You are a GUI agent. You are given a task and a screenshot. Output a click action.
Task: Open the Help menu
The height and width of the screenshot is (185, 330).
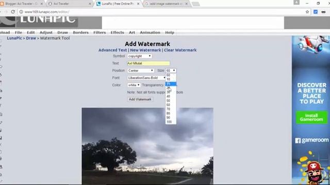[x=170, y=32]
